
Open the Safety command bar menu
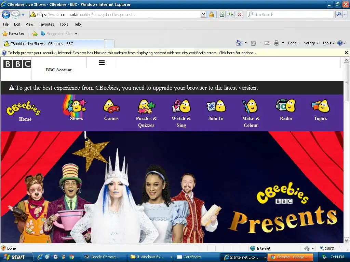[311, 43]
